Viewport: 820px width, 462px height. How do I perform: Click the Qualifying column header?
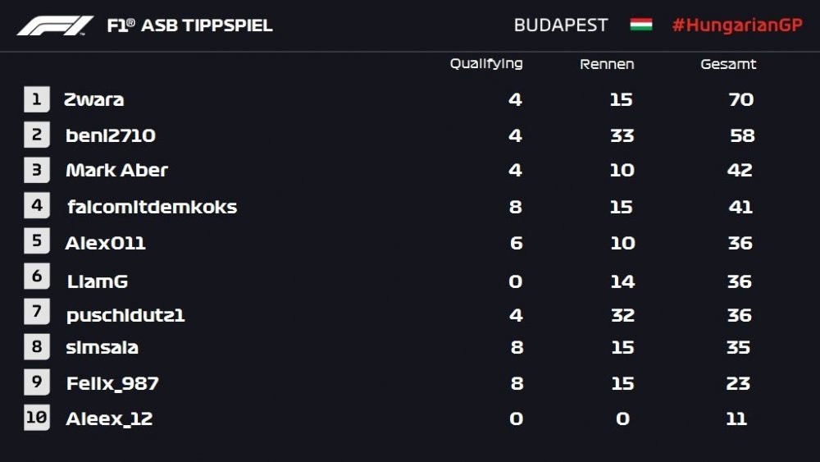(486, 64)
